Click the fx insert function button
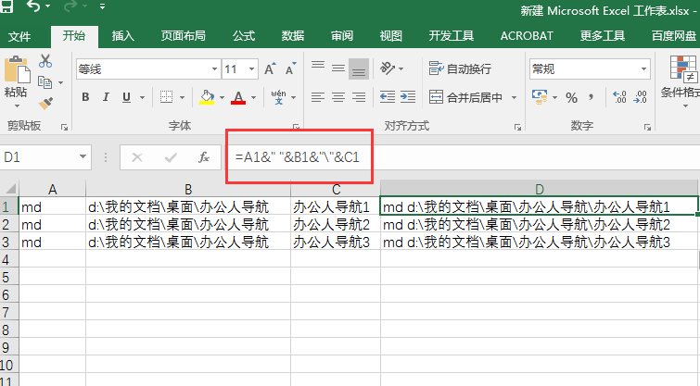700x386 pixels. click(x=204, y=157)
